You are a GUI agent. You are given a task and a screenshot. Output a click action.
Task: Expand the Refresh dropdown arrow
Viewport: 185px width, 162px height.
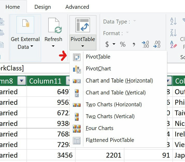click(53, 46)
